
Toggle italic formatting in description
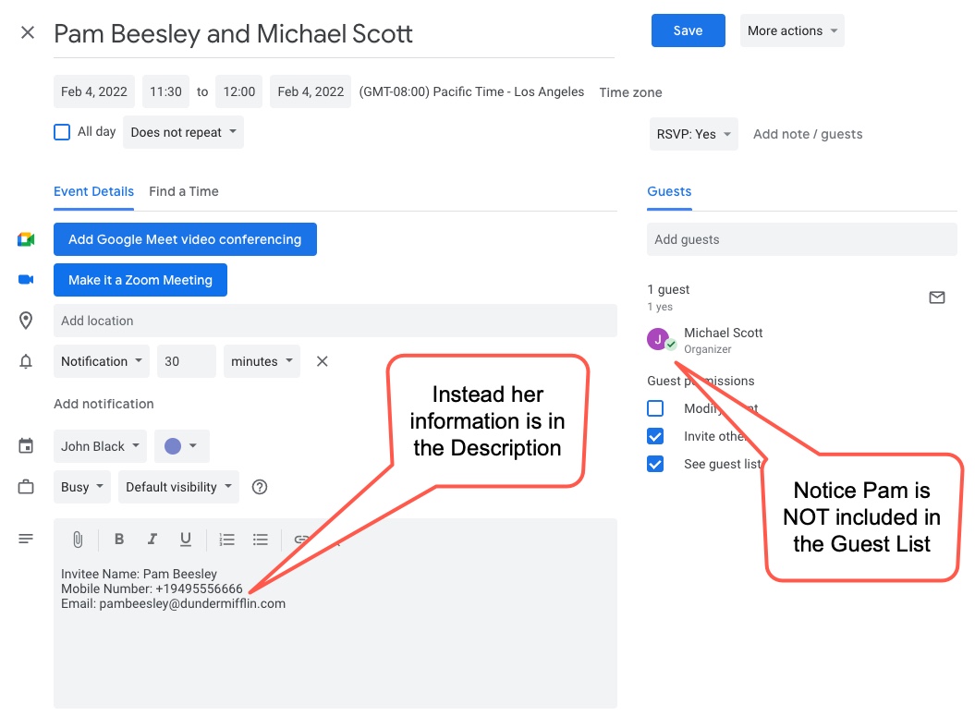point(152,540)
